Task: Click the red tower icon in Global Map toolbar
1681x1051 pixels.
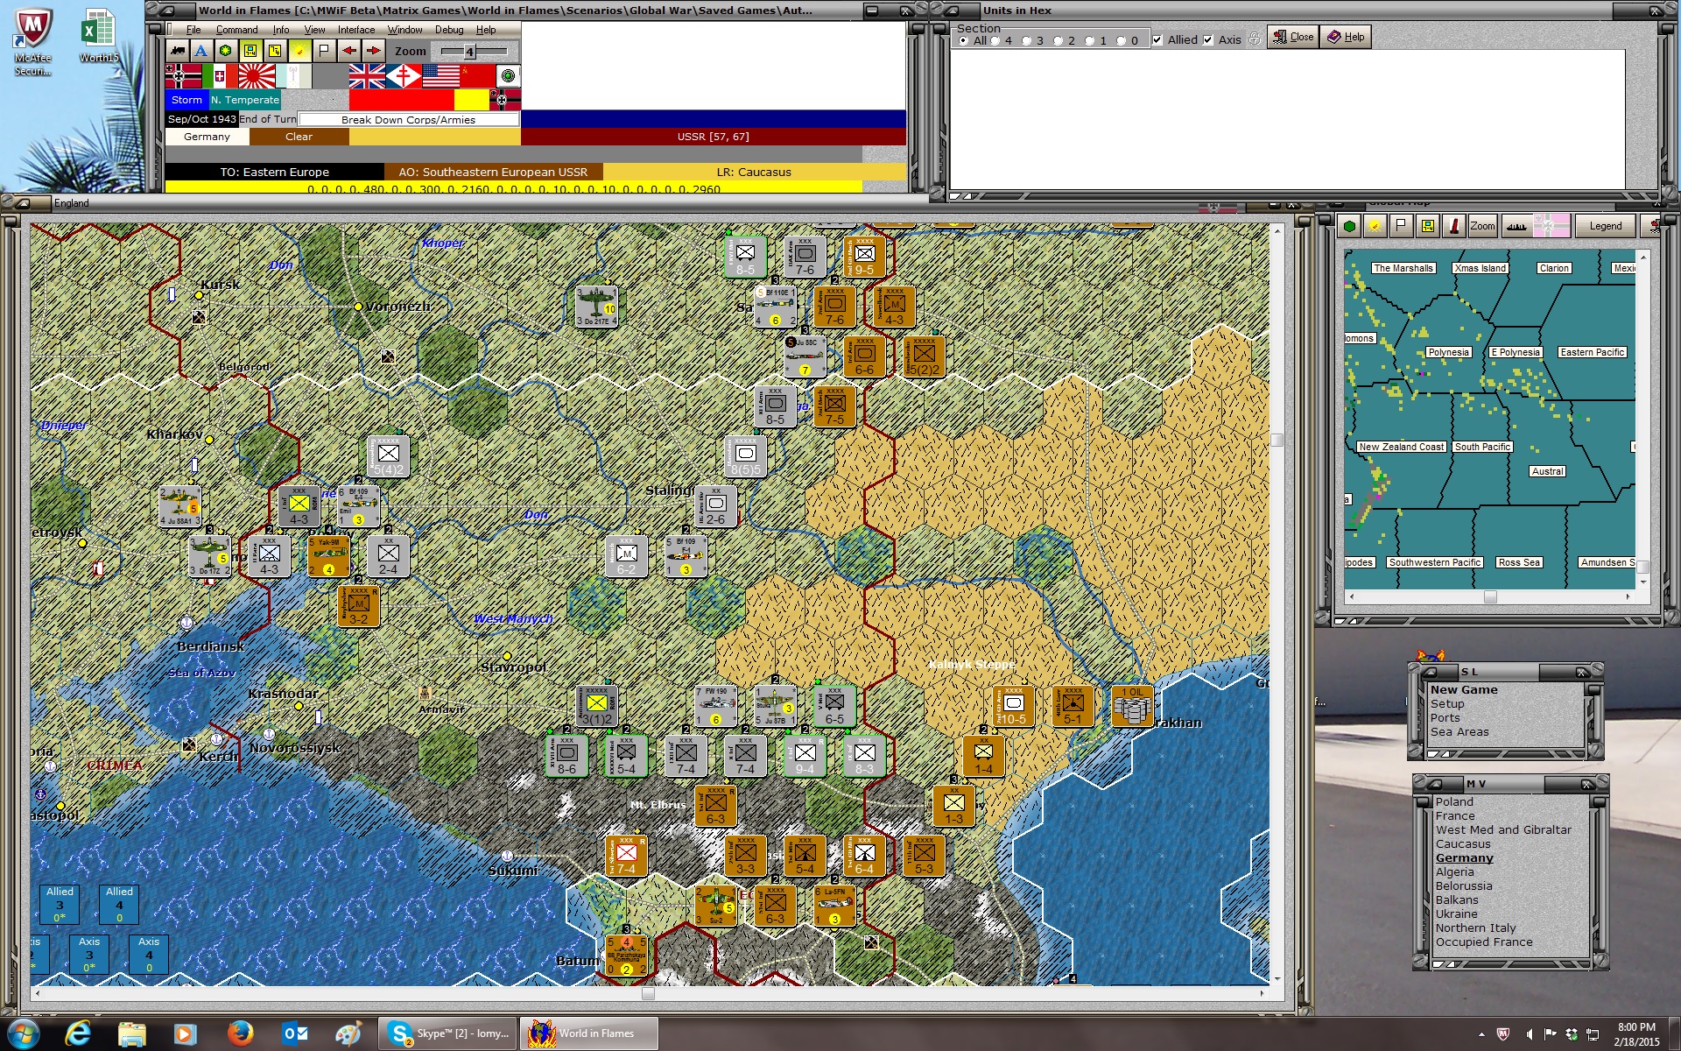Action: click(x=1454, y=226)
